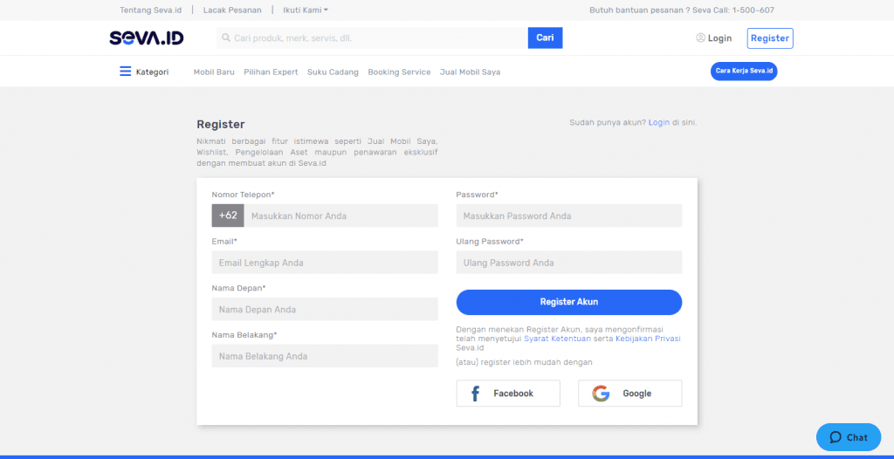
Task: Open the Chat bubble widget
Action: coord(849,437)
